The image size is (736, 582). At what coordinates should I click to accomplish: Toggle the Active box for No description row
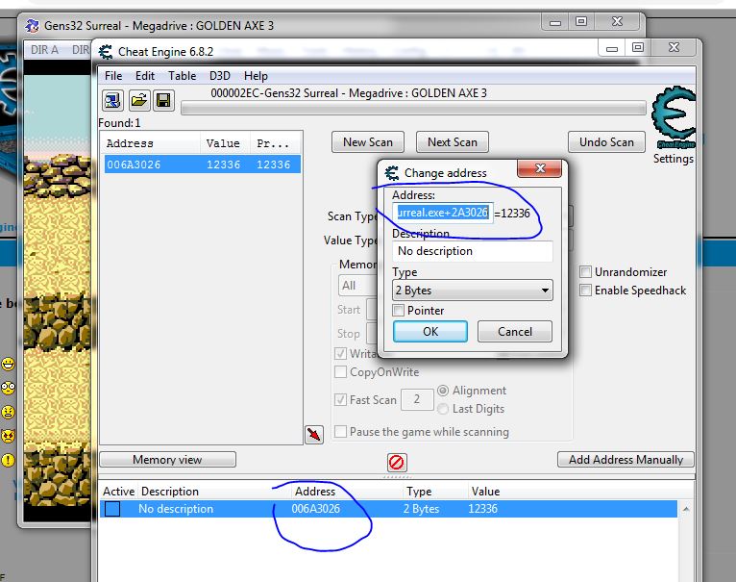click(112, 509)
